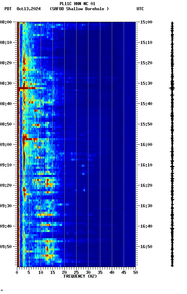Click the 16:10 UTC time label

[x=146, y=165]
